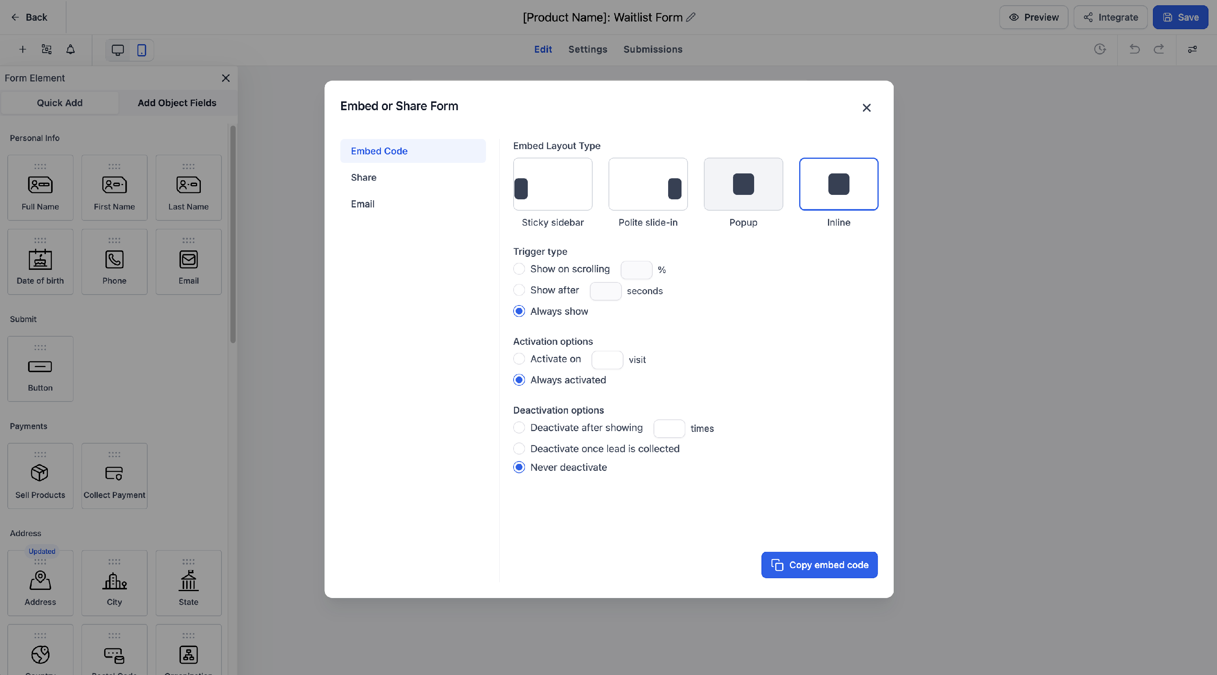Select the Show on scrolling trigger
1217x675 pixels.
pos(519,269)
